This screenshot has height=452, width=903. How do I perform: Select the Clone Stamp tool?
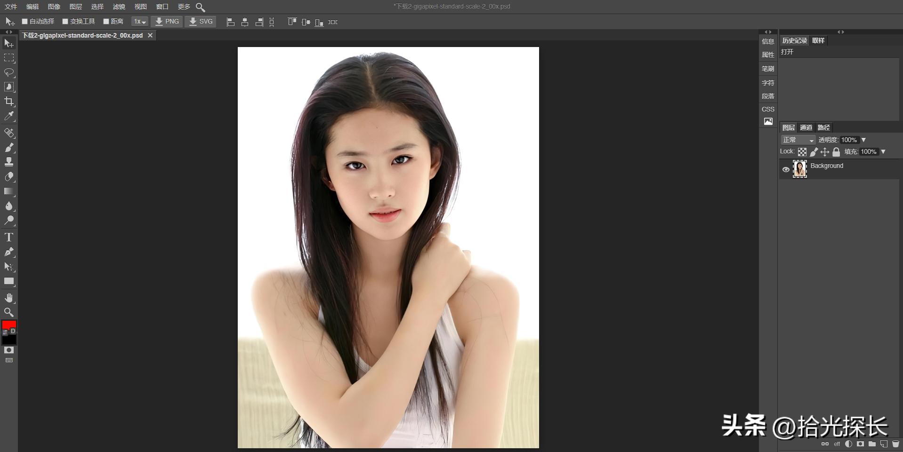(x=9, y=162)
